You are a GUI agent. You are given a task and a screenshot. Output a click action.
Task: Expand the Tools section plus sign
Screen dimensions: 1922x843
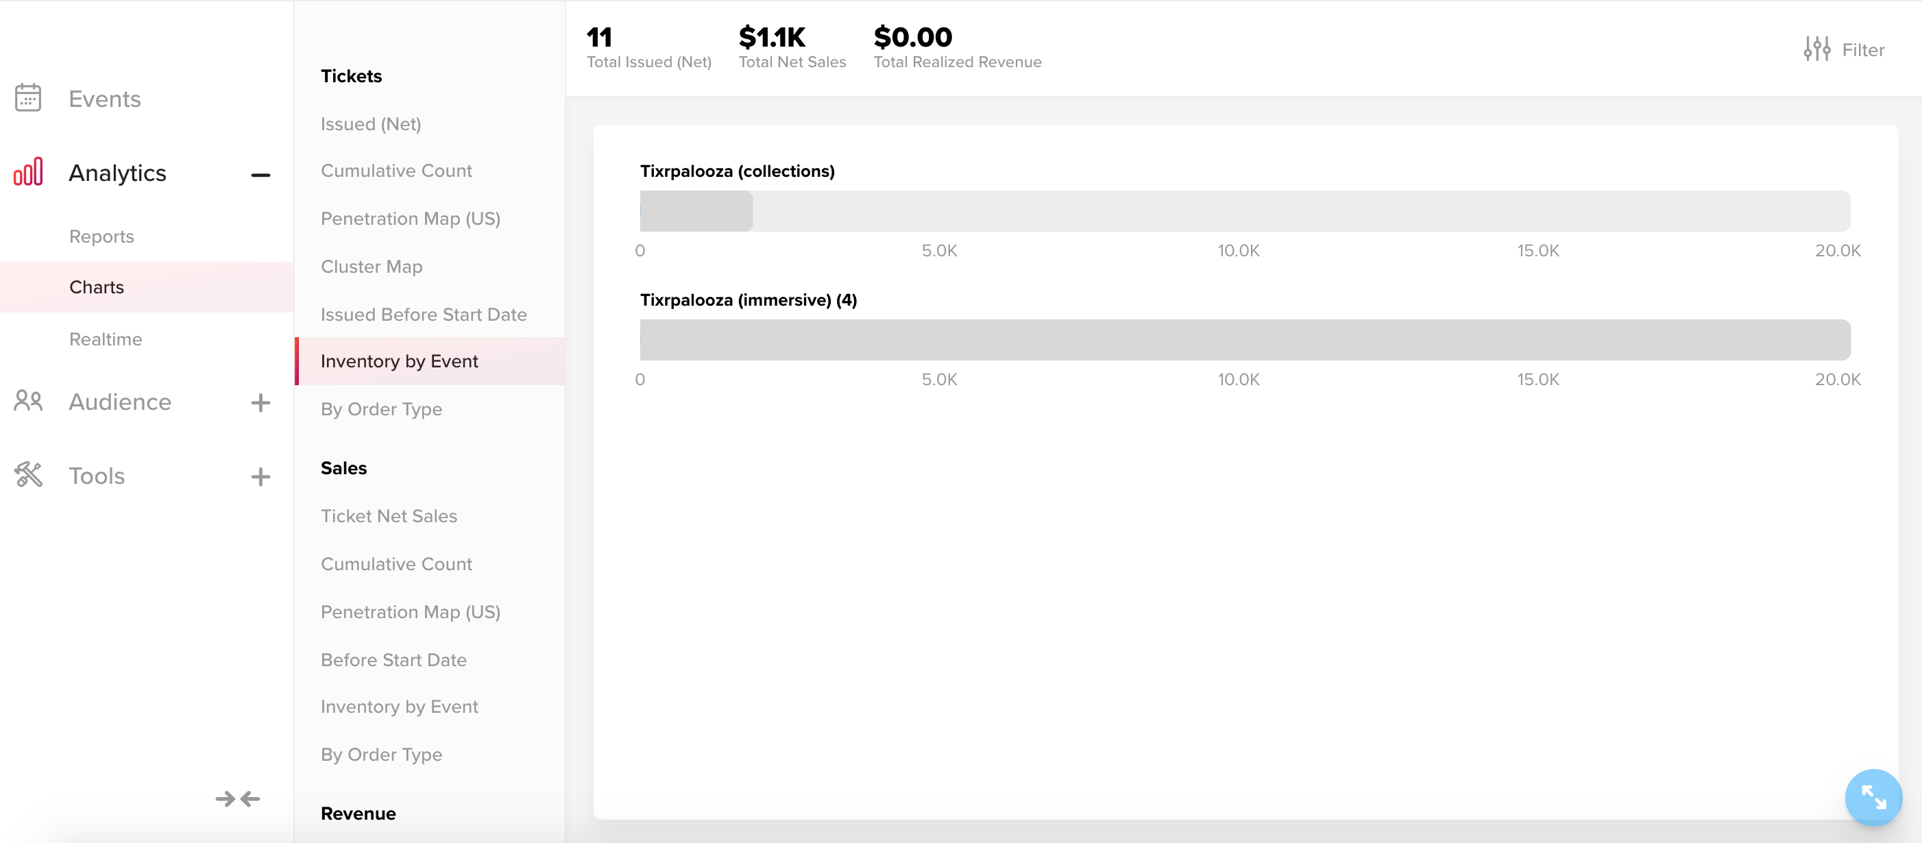[x=260, y=476]
